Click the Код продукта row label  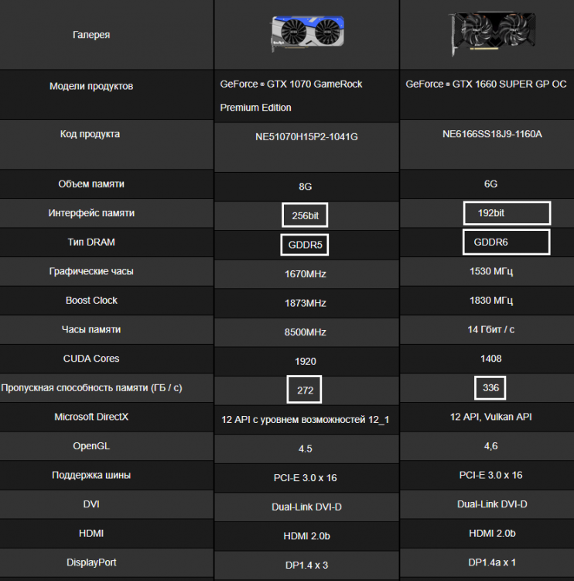click(90, 134)
